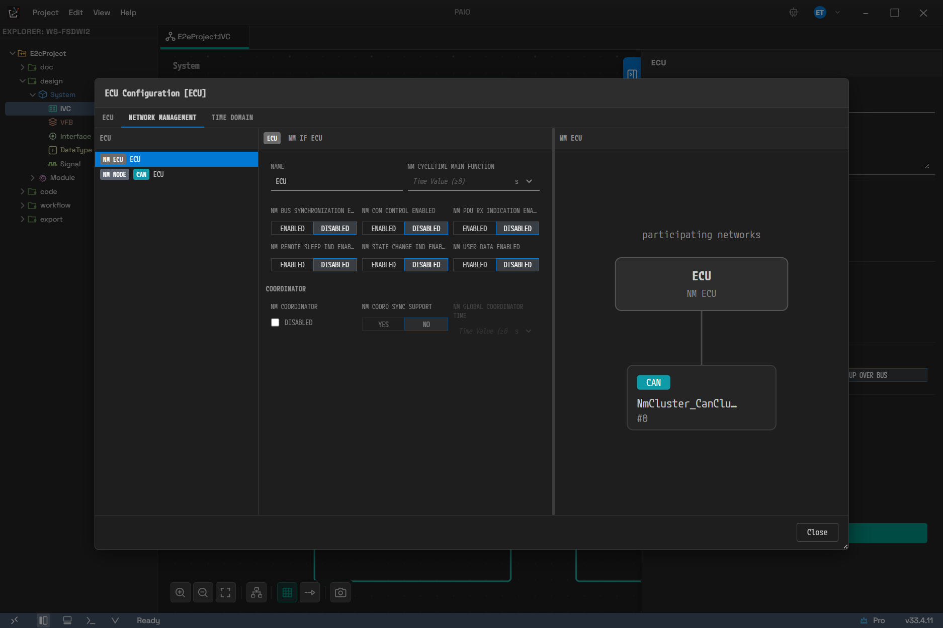Switch to the Time Domain tab

pyautogui.click(x=232, y=118)
